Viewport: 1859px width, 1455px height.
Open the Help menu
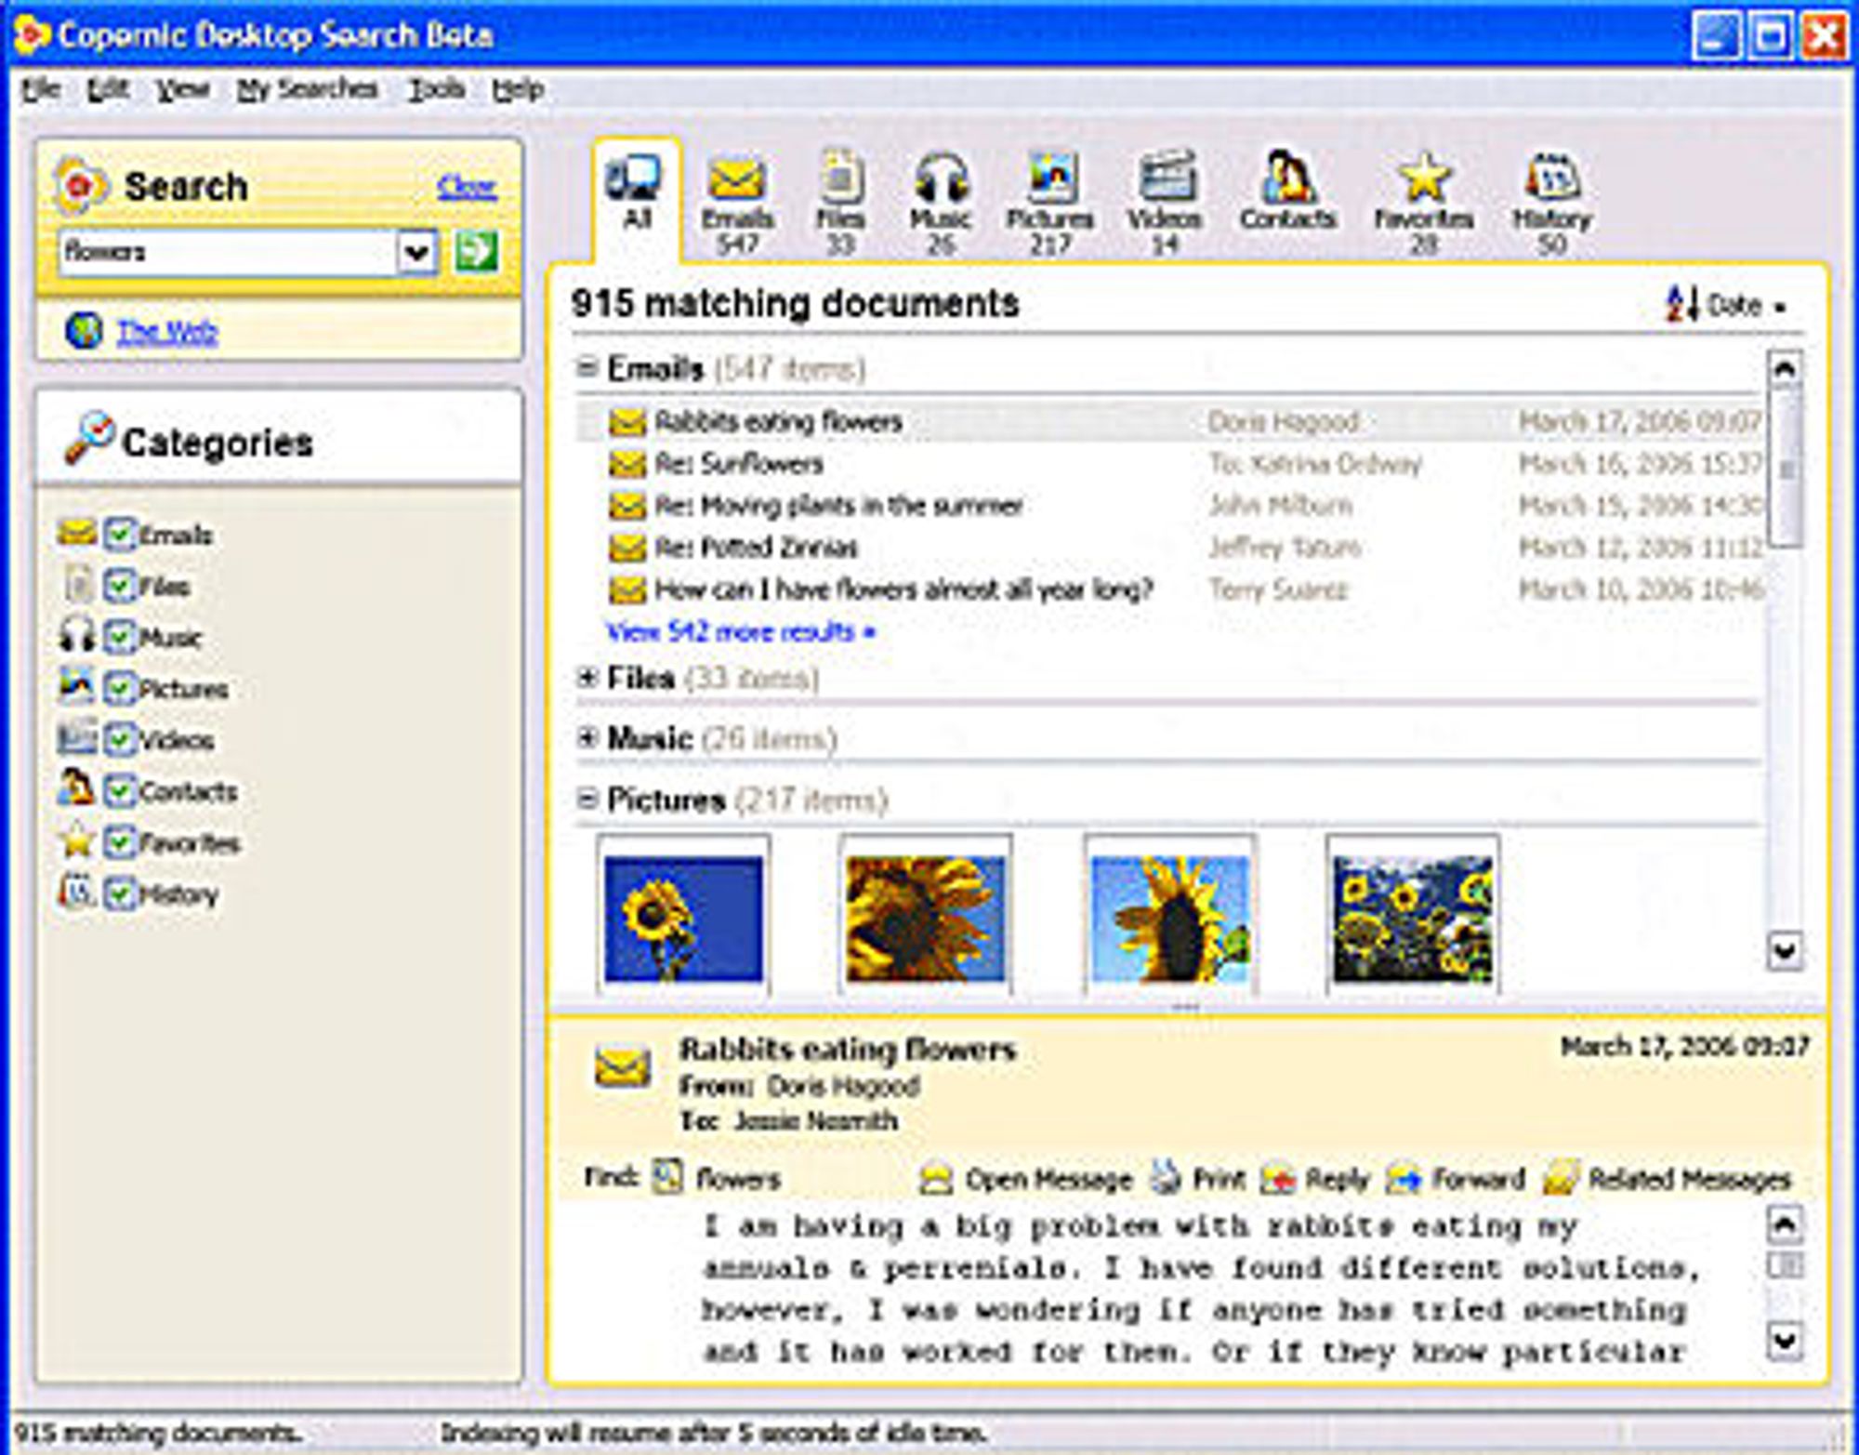tap(518, 89)
